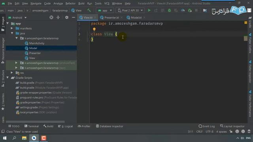253x142 pixels.
Task: Select MainActivity in project tree
Action: (37, 43)
